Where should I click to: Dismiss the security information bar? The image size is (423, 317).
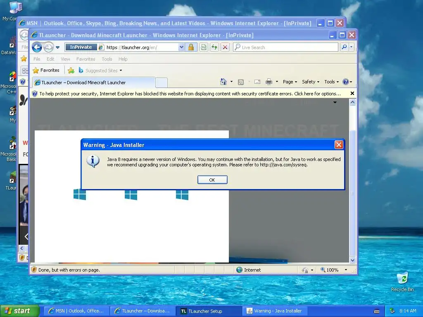coord(352,93)
